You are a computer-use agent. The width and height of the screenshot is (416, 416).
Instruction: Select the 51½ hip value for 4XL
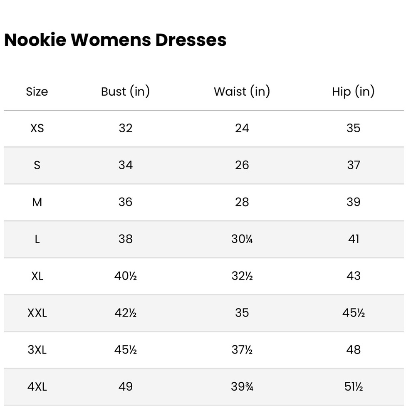click(x=353, y=386)
